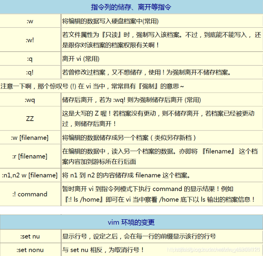Image resolution: width=263 pixels, height=256 pixels.
Task: Select the ':r [filename]' command cell
Action: (30, 156)
